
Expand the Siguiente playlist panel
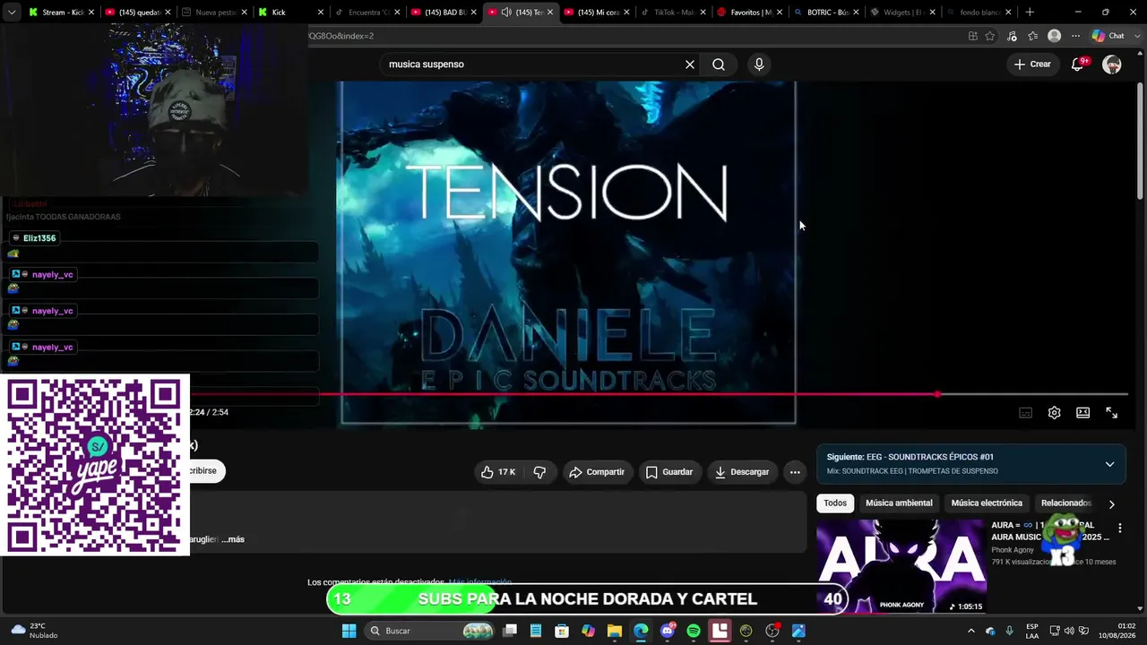click(x=1109, y=464)
